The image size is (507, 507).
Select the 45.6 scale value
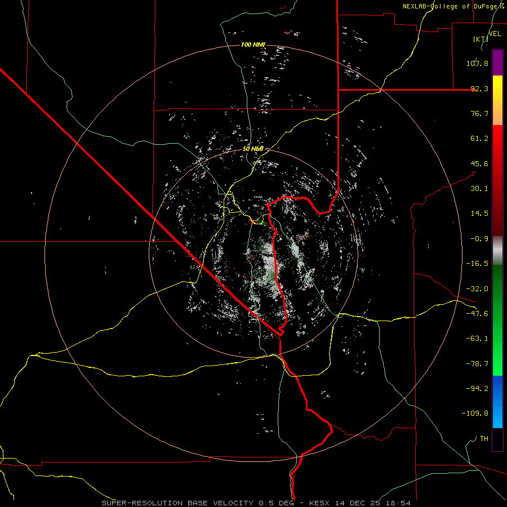tap(479, 163)
